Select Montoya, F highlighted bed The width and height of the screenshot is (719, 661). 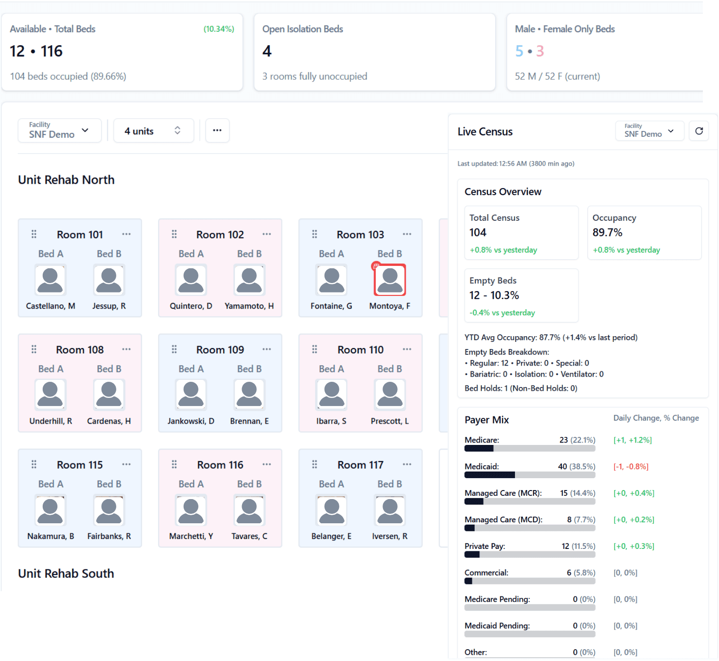(390, 280)
